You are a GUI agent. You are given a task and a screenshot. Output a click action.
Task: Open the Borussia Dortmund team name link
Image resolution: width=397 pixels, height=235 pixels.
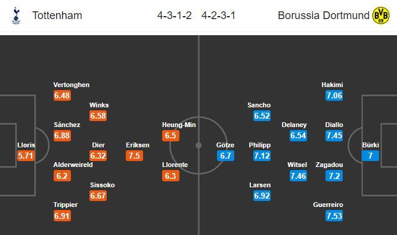point(324,16)
